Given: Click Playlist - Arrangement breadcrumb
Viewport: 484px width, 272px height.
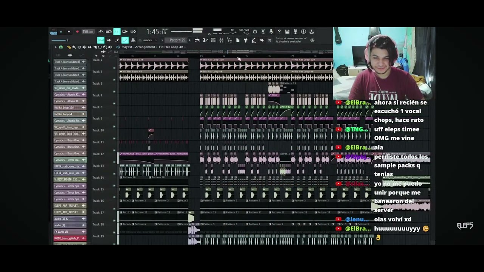Looking at the screenshot, I should point(138,47).
